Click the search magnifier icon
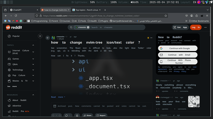Viewport: 213px width, 119px height. coord(71,27)
